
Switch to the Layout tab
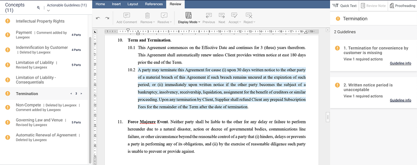pos(133,4)
